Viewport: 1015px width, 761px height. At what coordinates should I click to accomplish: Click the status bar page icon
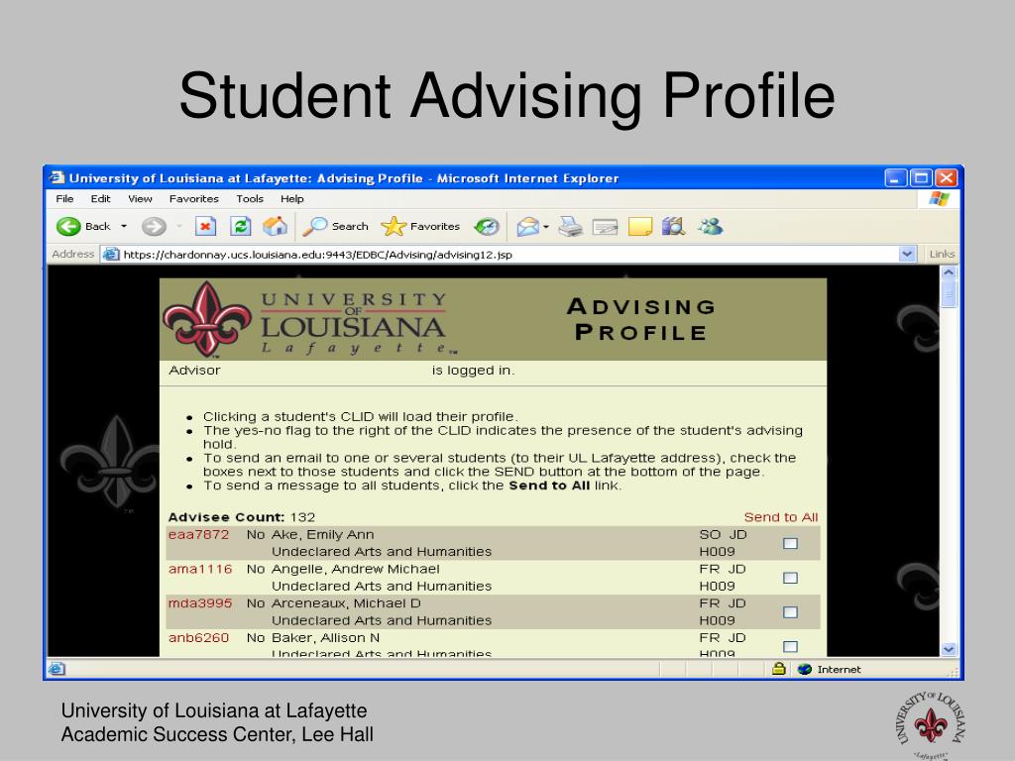click(x=56, y=669)
